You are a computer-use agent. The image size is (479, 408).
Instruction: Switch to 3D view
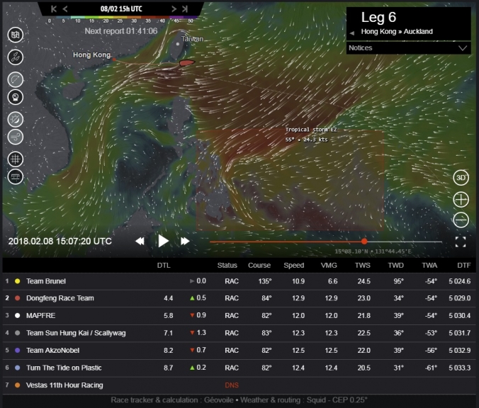(x=461, y=178)
